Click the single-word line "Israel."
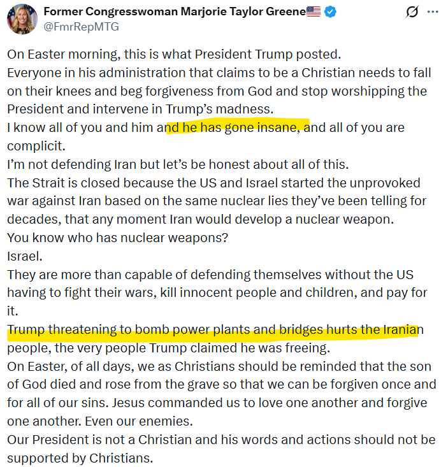The image size is (448, 467). coord(25,256)
